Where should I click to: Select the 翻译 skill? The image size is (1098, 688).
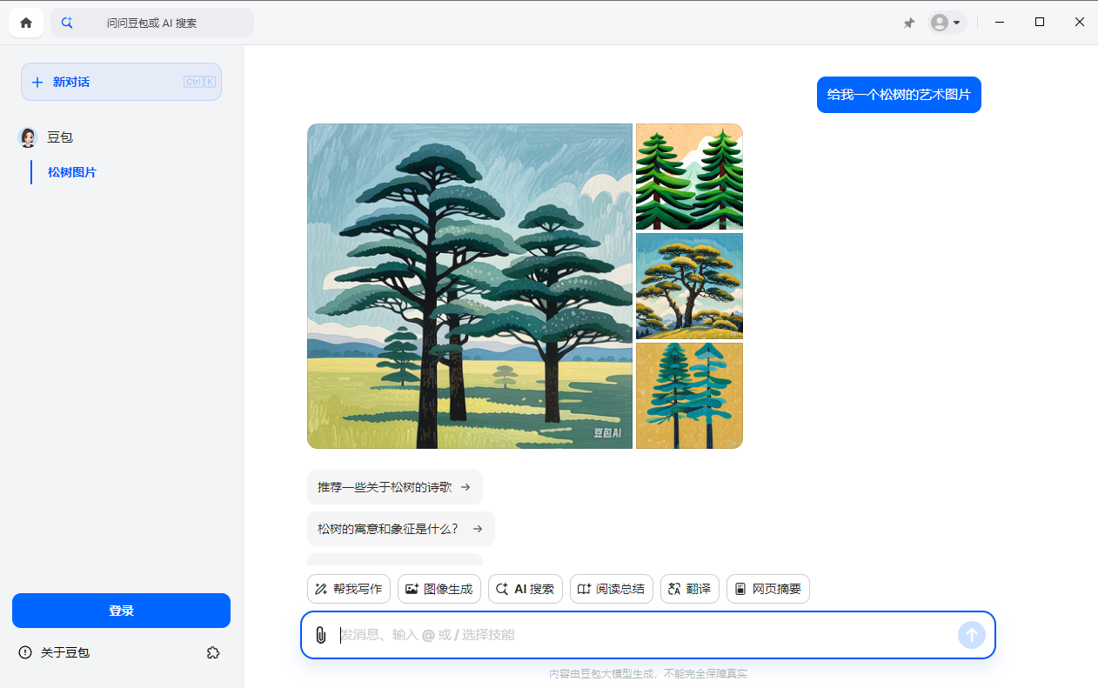point(689,589)
